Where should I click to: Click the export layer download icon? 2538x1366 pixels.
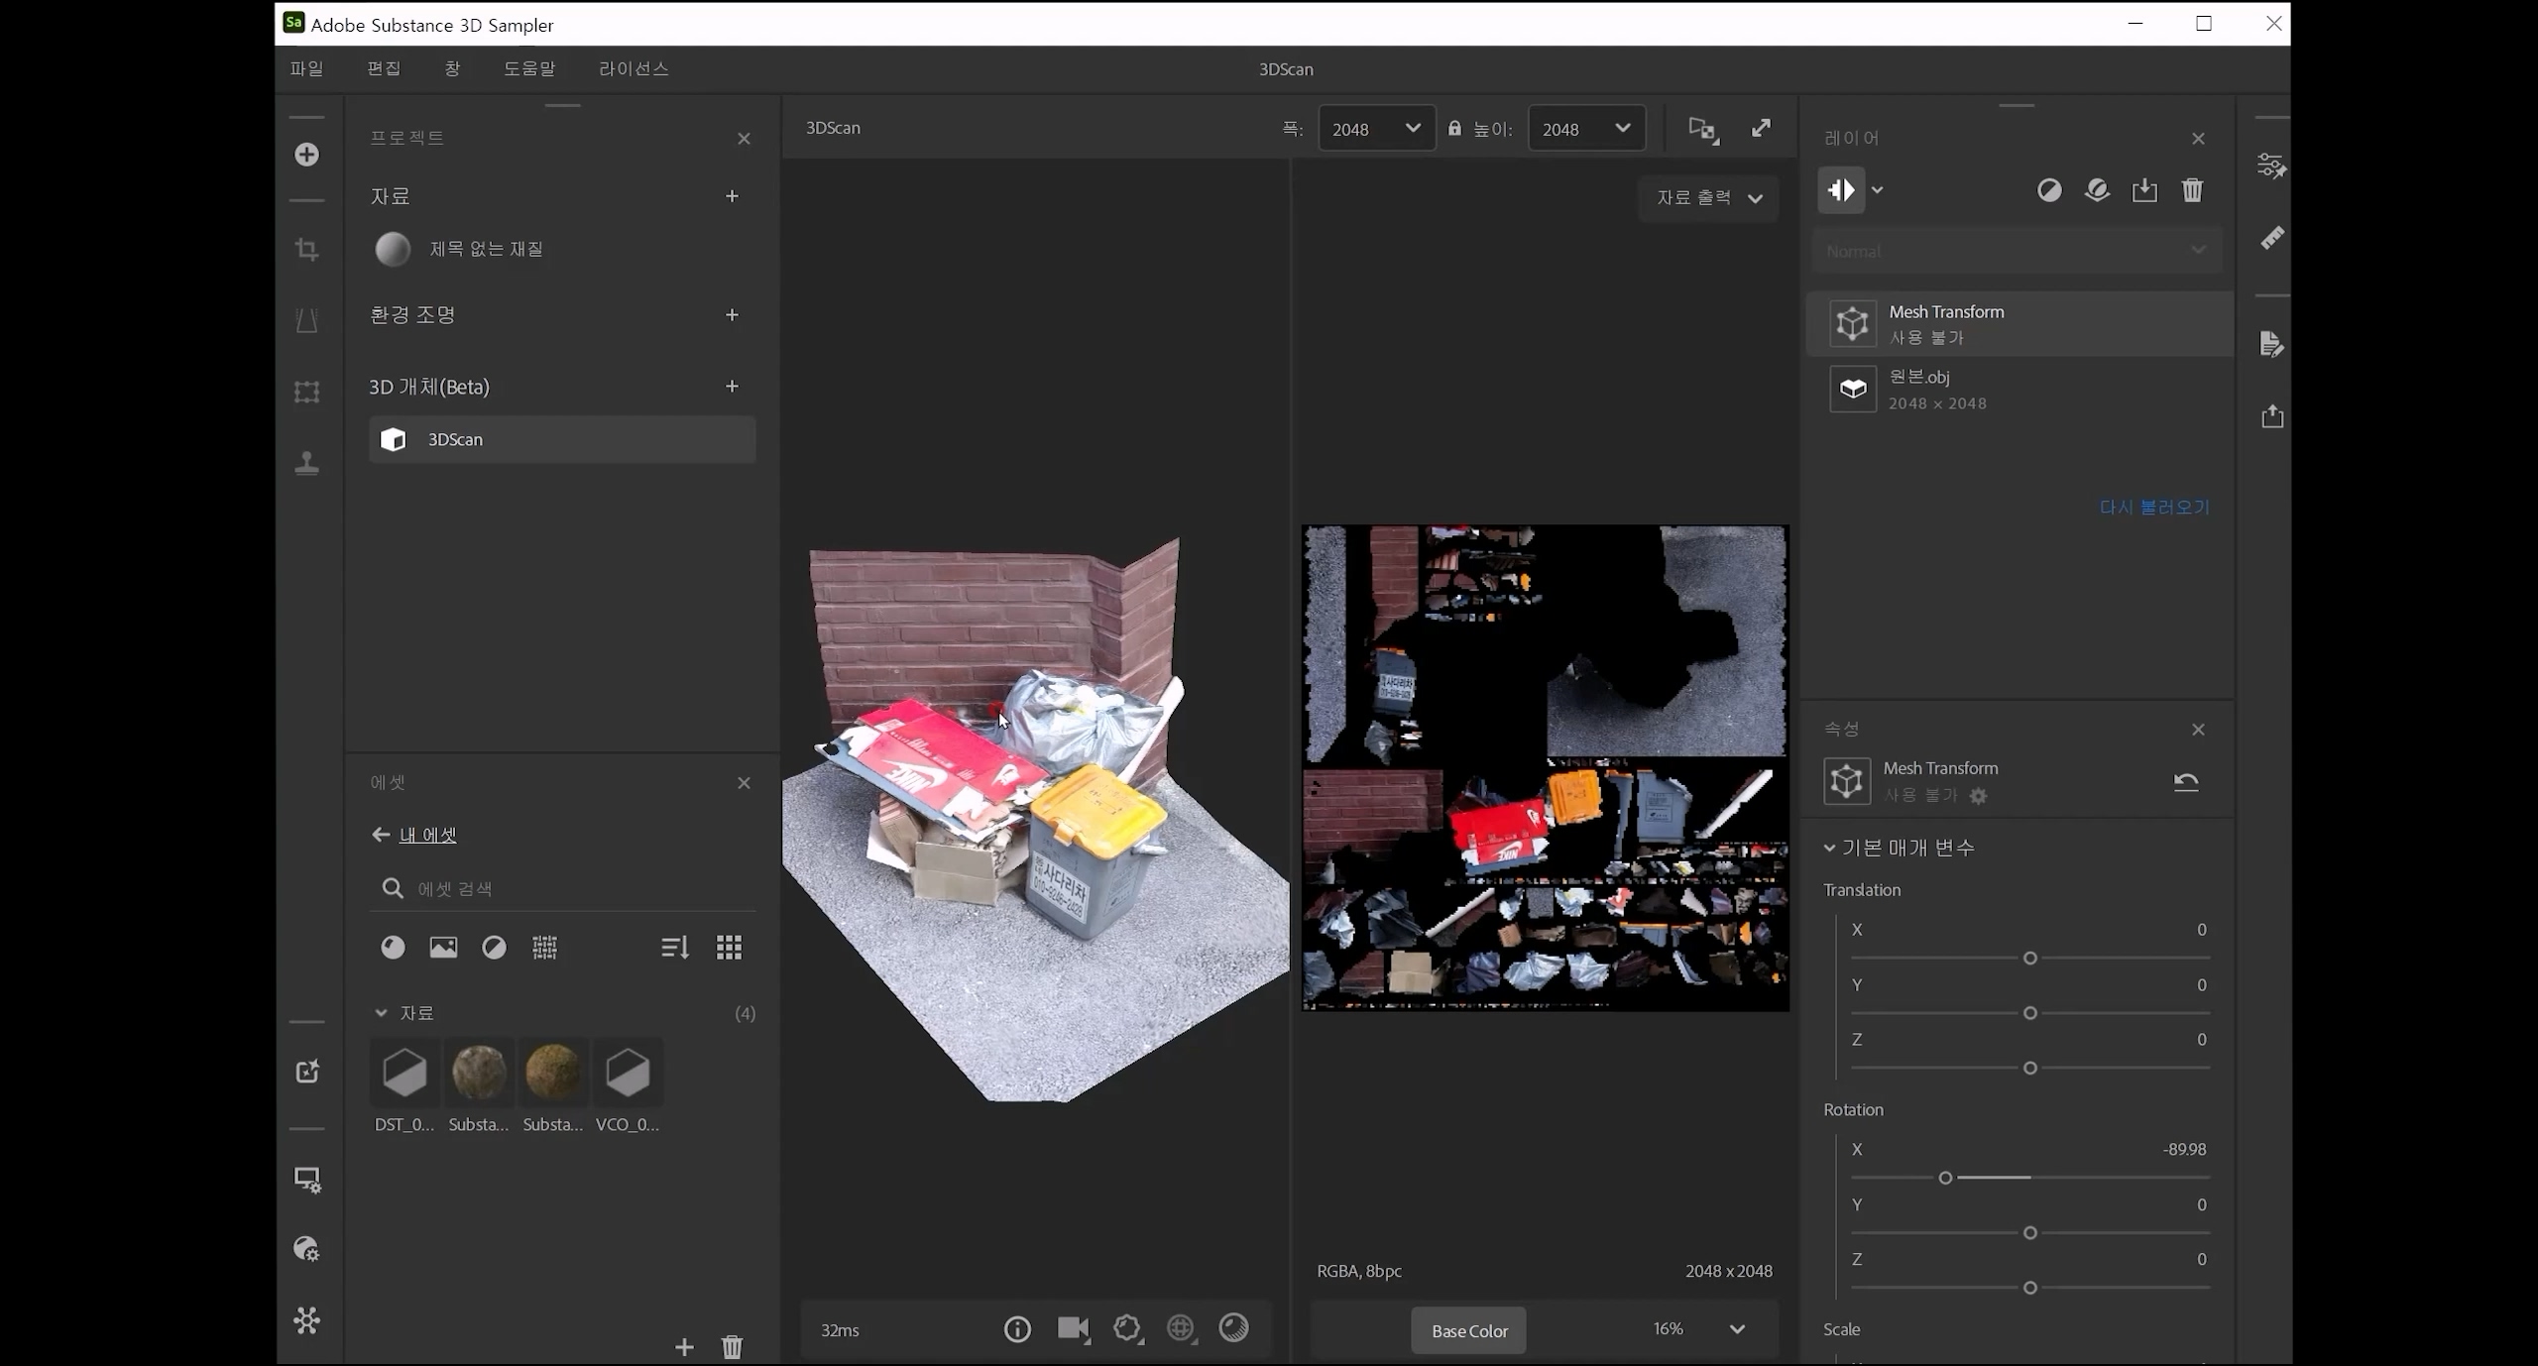coord(2144,190)
